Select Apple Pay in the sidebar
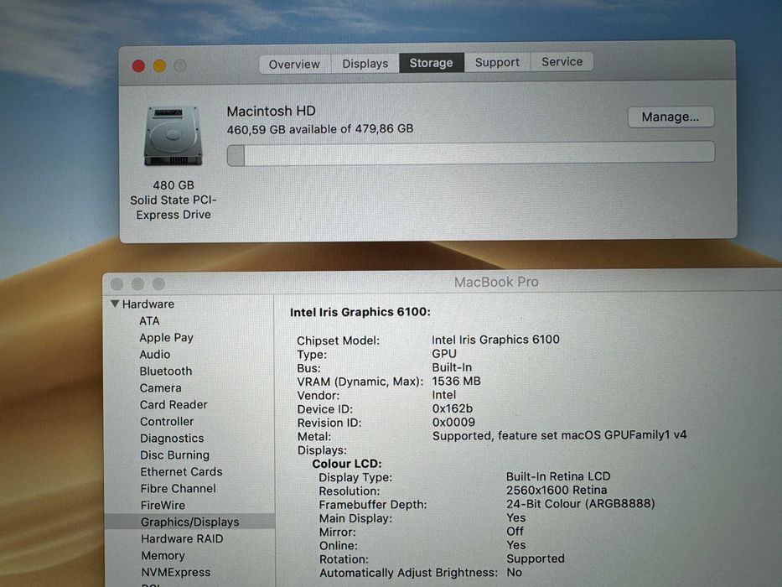The image size is (782, 587). tap(167, 338)
